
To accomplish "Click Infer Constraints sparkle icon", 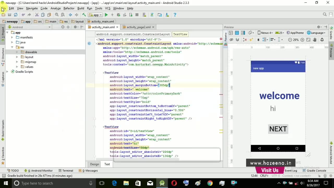I will tap(251, 40).
